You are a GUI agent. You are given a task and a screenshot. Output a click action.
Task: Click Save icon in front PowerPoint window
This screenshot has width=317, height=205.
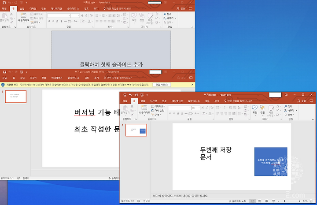125,95
